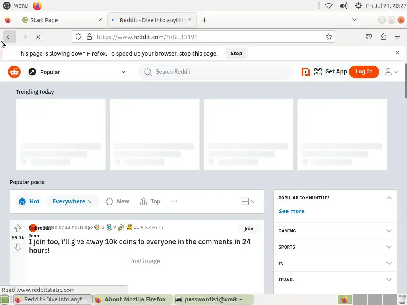The height and width of the screenshot is (305, 407).
Task: Expand the Gaming communities section
Action: 335,231
